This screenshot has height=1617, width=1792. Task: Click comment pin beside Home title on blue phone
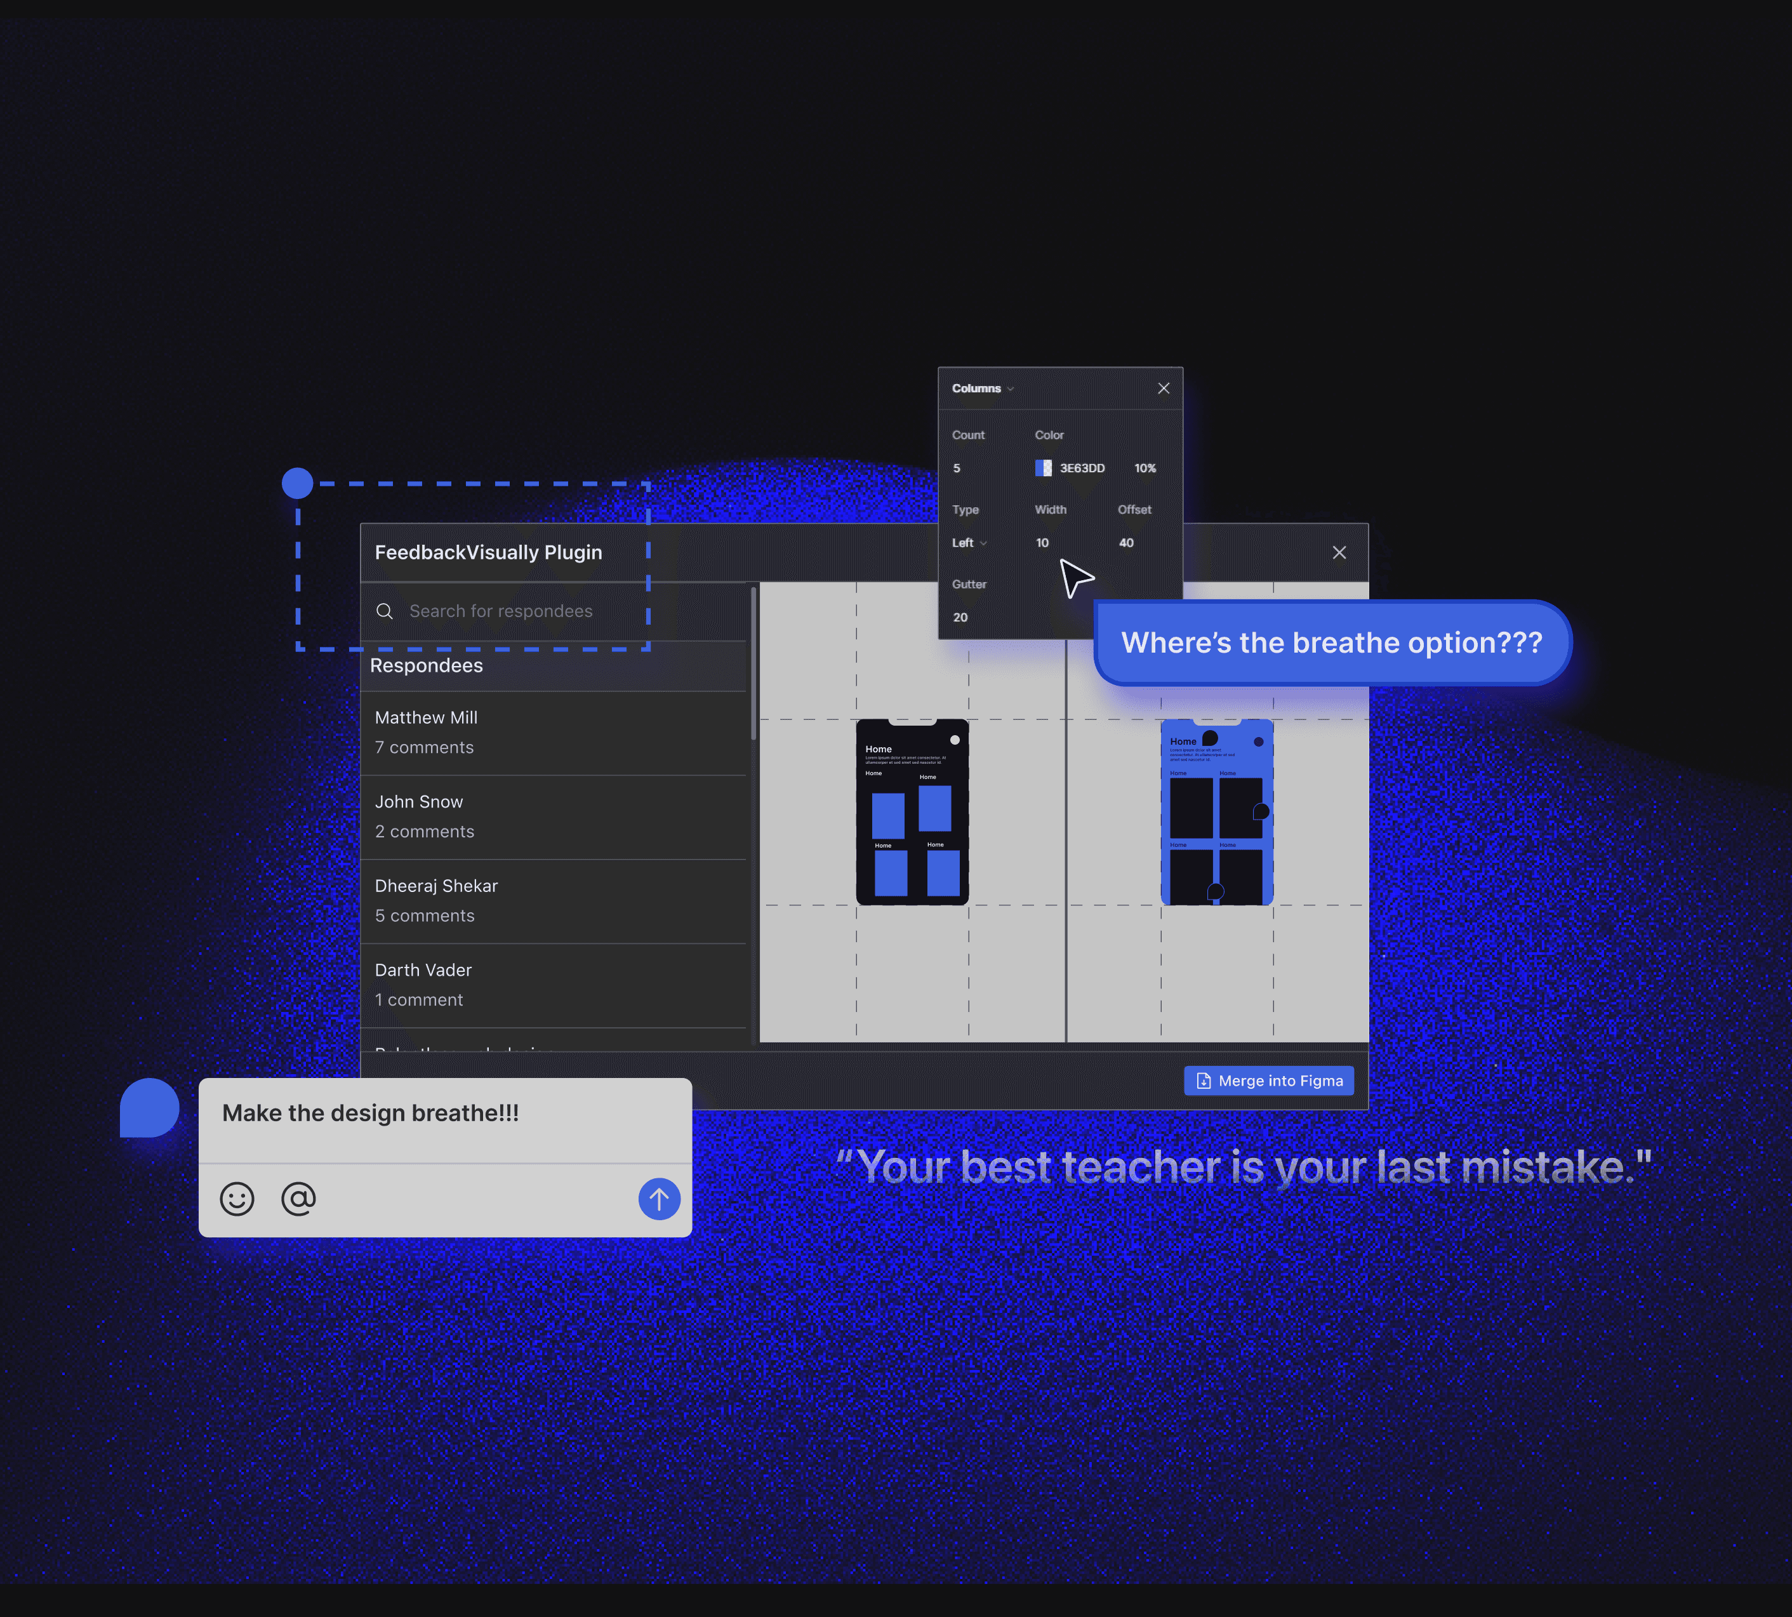point(1210,738)
